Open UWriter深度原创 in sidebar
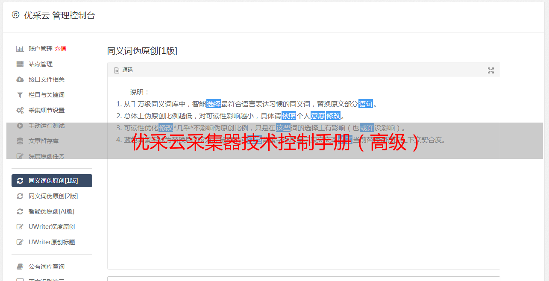Viewport: 549px width, 281px height. pos(52,227)
